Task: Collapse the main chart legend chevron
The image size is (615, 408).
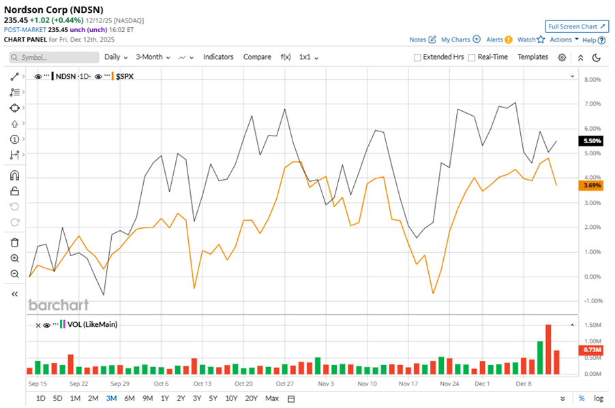Action: pos(572,76)
